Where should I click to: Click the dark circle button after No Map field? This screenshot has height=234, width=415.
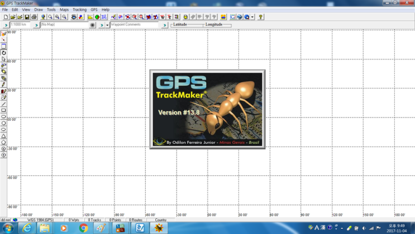[x=92, y=25]
